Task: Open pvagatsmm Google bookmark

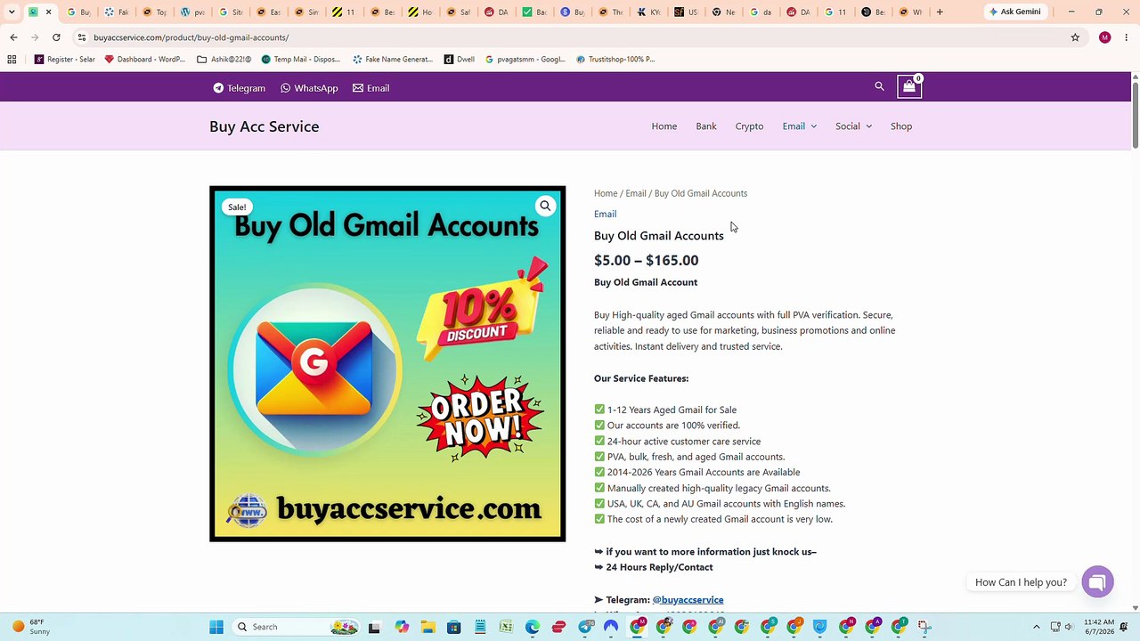Action: [525, 59]
